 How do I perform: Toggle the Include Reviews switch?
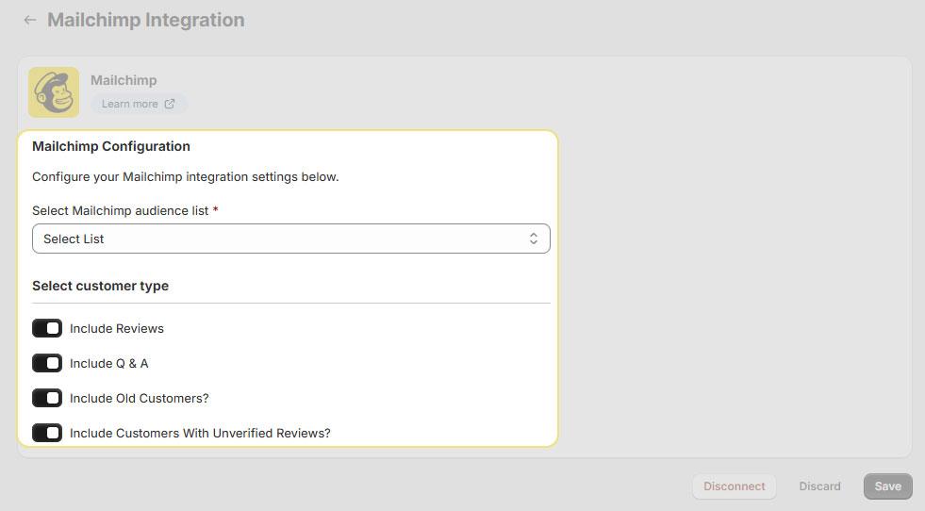(47, 328)
